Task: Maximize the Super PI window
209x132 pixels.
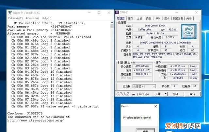Action: (x=99, y=12)
